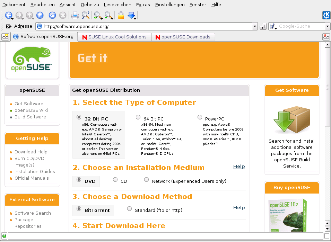Image resolution: width=331 pixels, height=242 pixels.
Task: Zoom out with the minus magnifier icon
Action: 108,15
